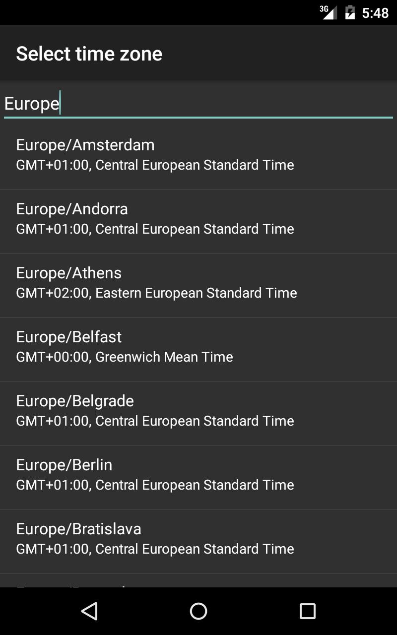Image resolution: width=397 pixels, height=635 pixels.
Task: Tap the 3G signal status icon
Action: point(328,12)
